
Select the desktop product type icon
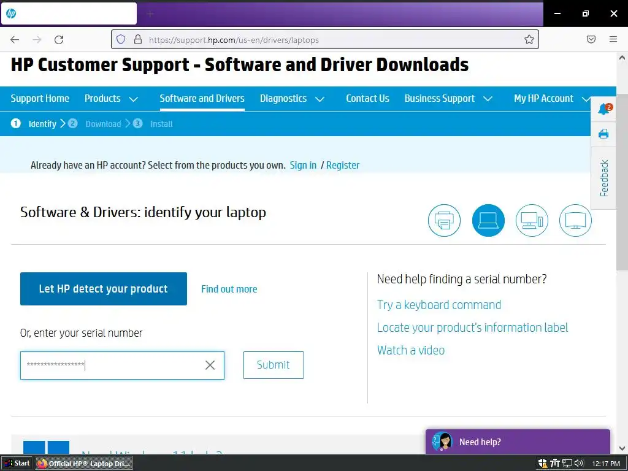coord(532,220)
